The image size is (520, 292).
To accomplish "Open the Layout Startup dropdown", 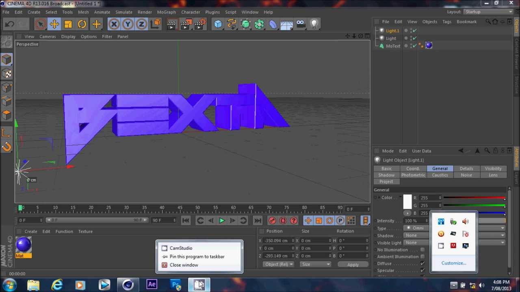I will click(x=489, y=12).
